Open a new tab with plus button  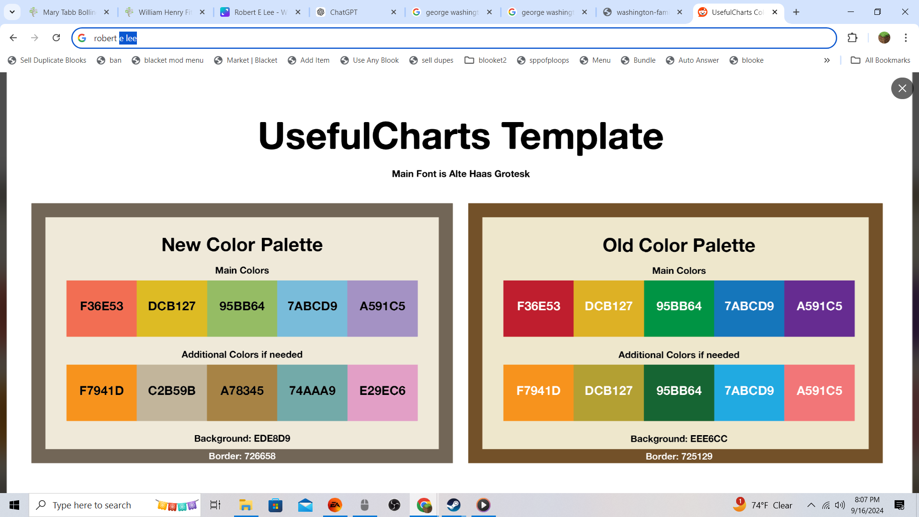point(796,12)
